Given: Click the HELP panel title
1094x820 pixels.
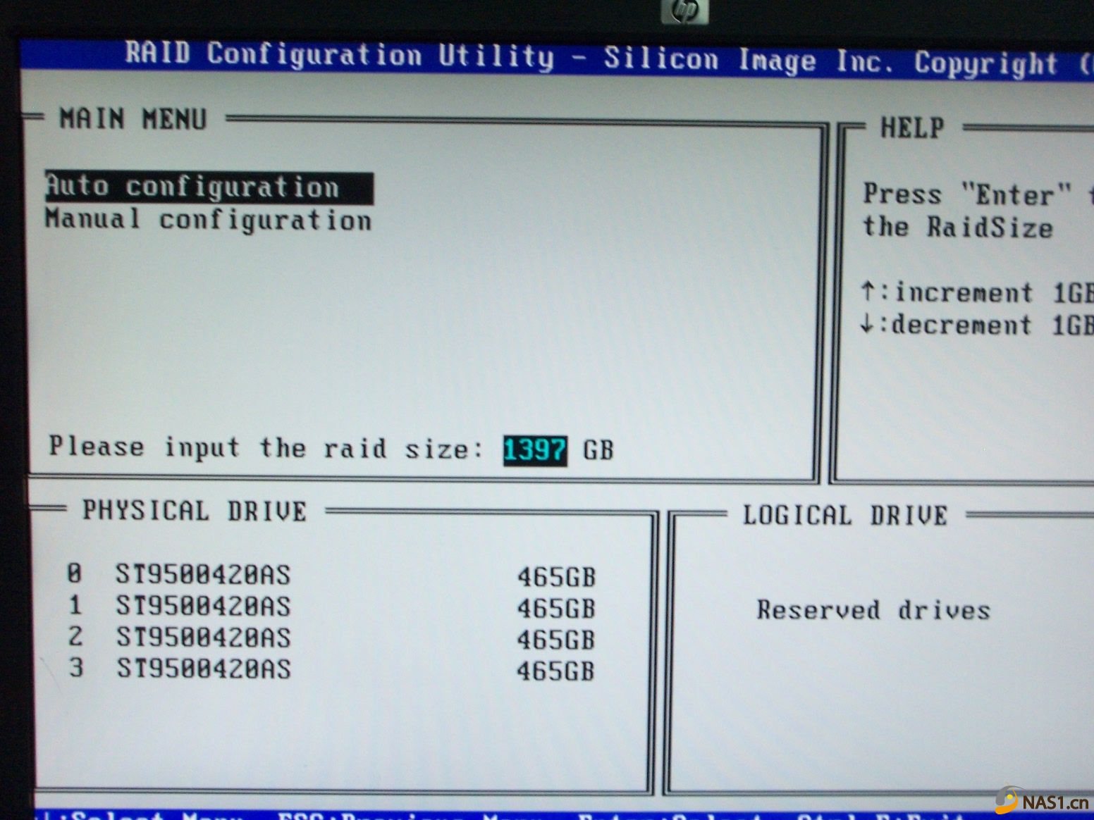Looking at the screenshot, I should [912, 128].
